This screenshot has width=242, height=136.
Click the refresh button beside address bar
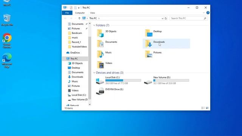click(x=166, y=19)
